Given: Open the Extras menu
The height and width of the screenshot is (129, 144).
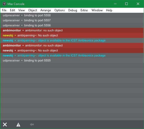Looking at the screenshot, I should point(84,10).
